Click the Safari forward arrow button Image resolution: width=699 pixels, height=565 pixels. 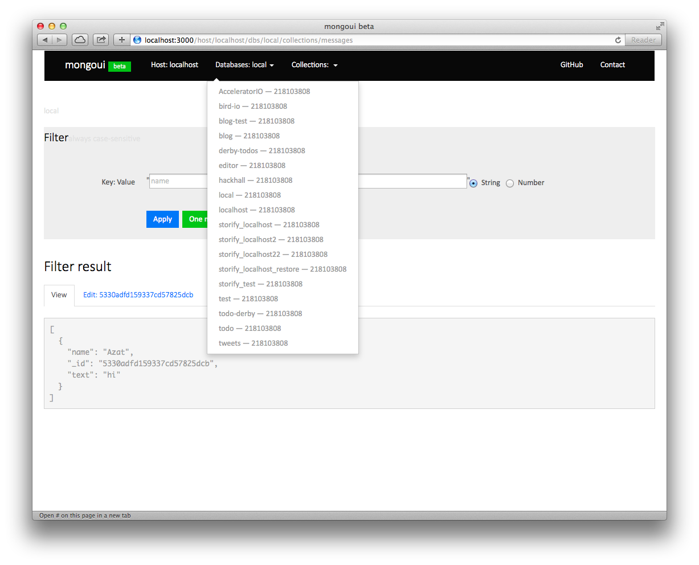click(60, 40)
